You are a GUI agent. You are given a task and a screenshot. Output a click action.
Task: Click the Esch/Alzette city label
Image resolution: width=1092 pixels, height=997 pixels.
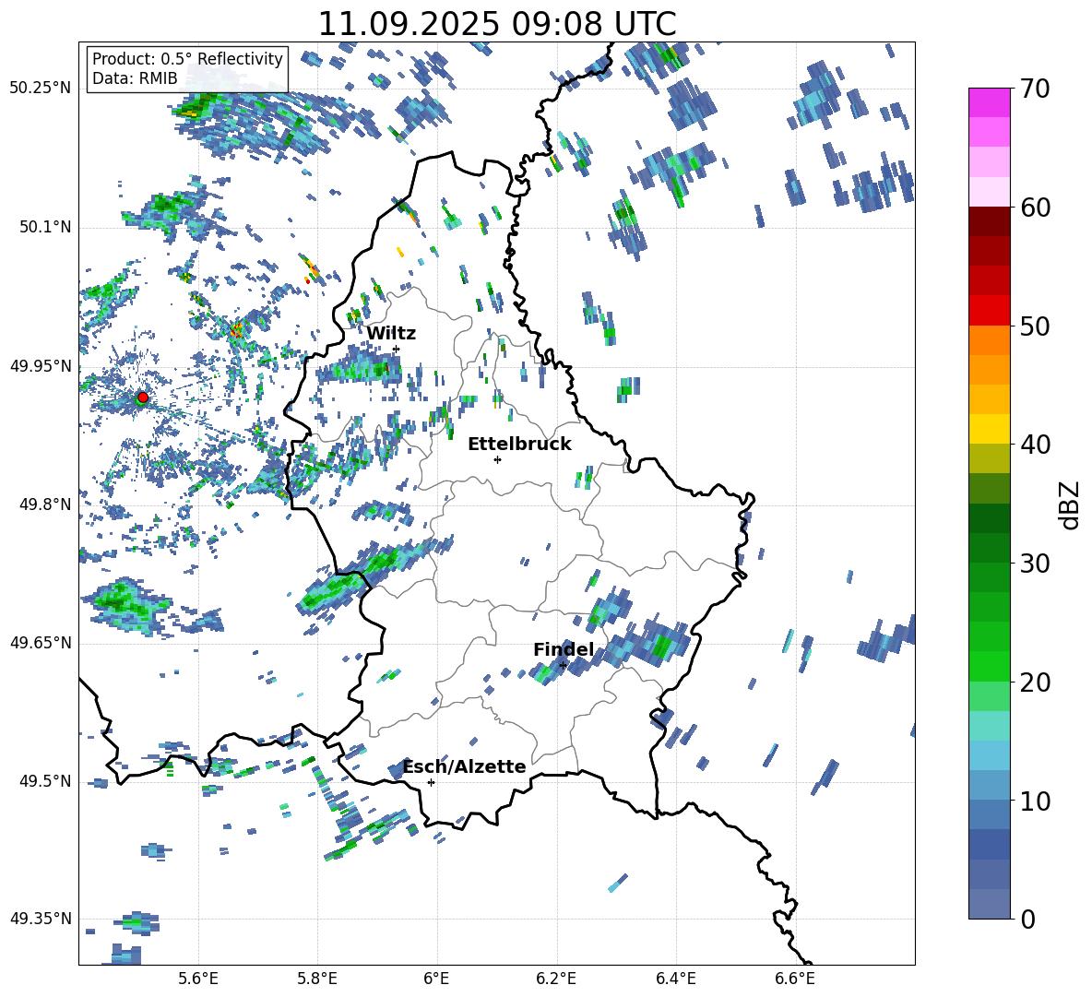point(465,766)
